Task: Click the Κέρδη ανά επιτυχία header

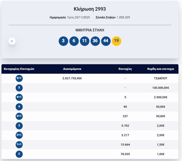Action: pos(160,69)
